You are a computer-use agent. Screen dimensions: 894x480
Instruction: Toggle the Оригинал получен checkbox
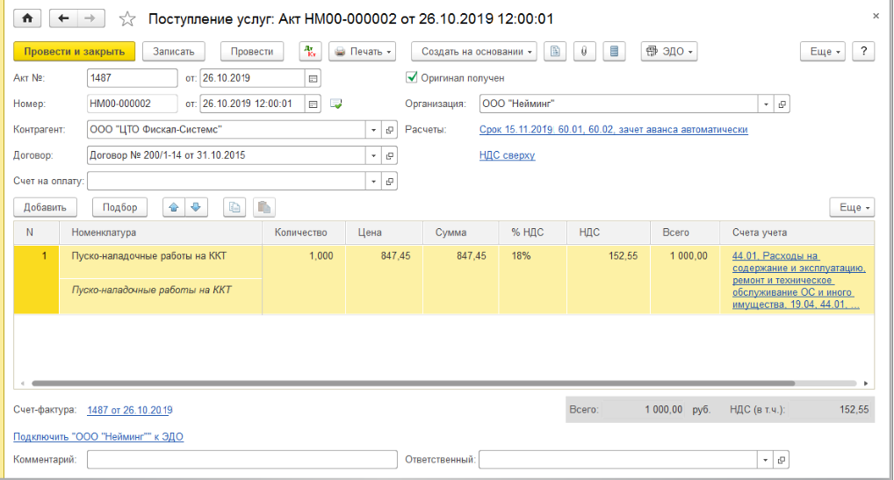tap(412, 78)
